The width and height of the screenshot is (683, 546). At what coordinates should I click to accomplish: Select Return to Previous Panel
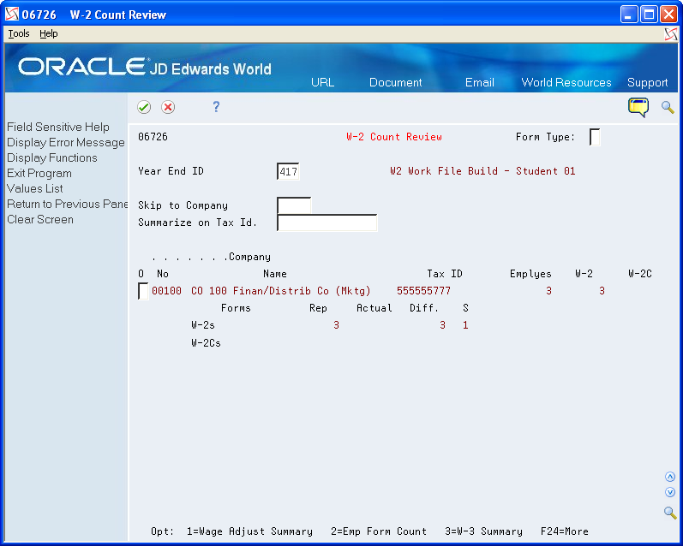67,204
